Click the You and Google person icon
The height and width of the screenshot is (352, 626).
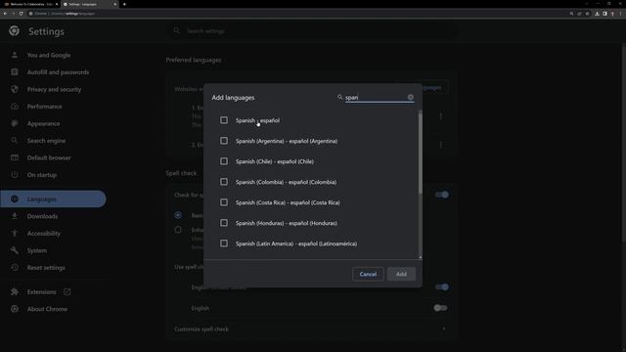(15, 55)
